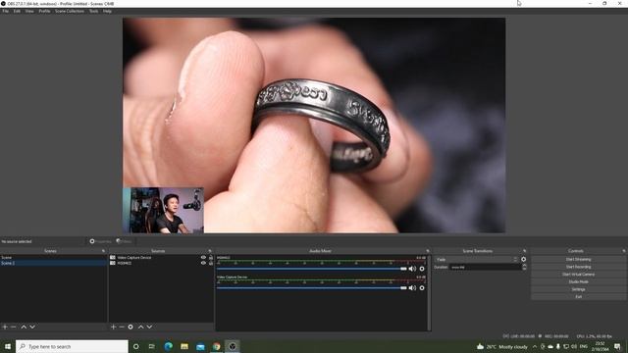Select the Video Capture Device source row
This screenshot has width=628, height=353.
point(161,258)
